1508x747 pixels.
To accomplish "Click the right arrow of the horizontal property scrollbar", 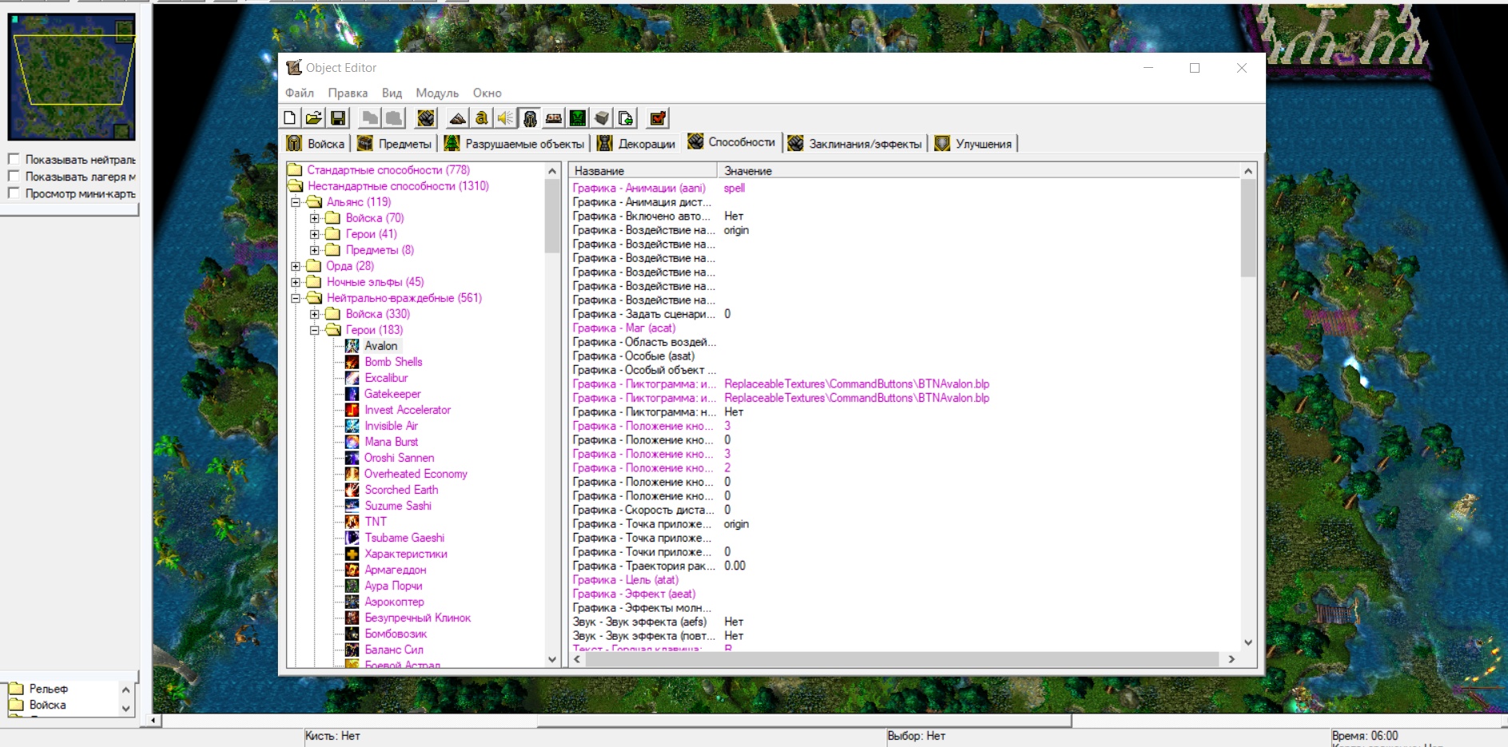I will 1231,659.
